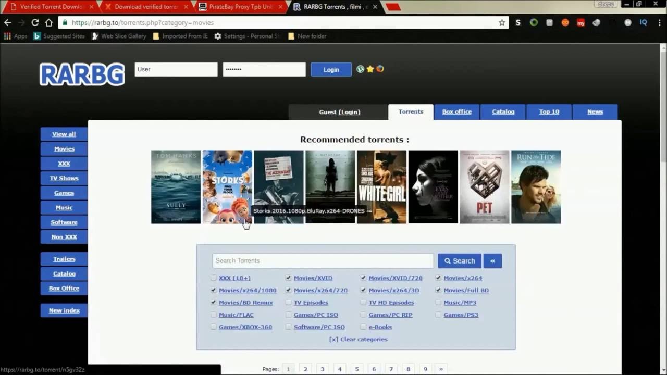Open the Apps bookmarks grid icon
667x375 pixels.
pos(7,36)
